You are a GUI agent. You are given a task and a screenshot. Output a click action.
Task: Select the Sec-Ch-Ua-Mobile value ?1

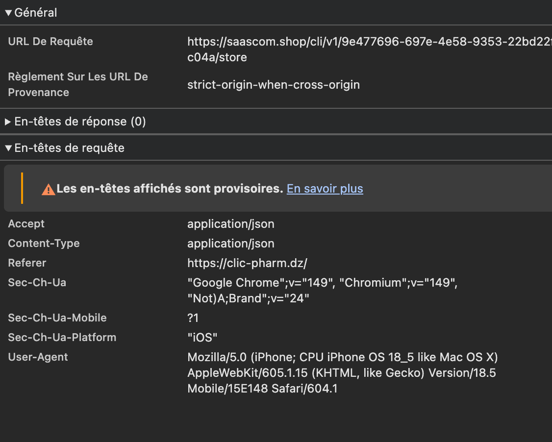click(193, 318)
